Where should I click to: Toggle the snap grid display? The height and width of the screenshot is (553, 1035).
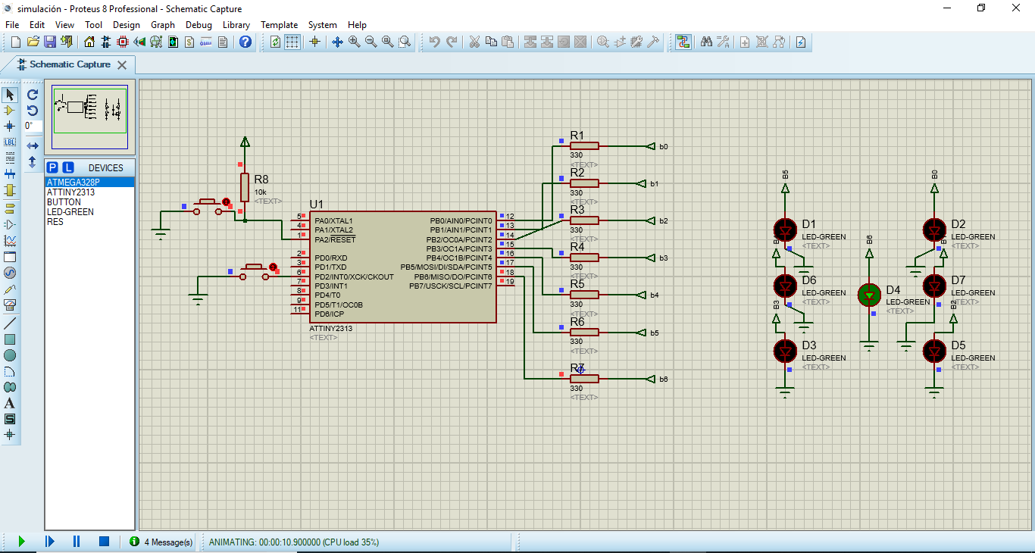(293, 42)
